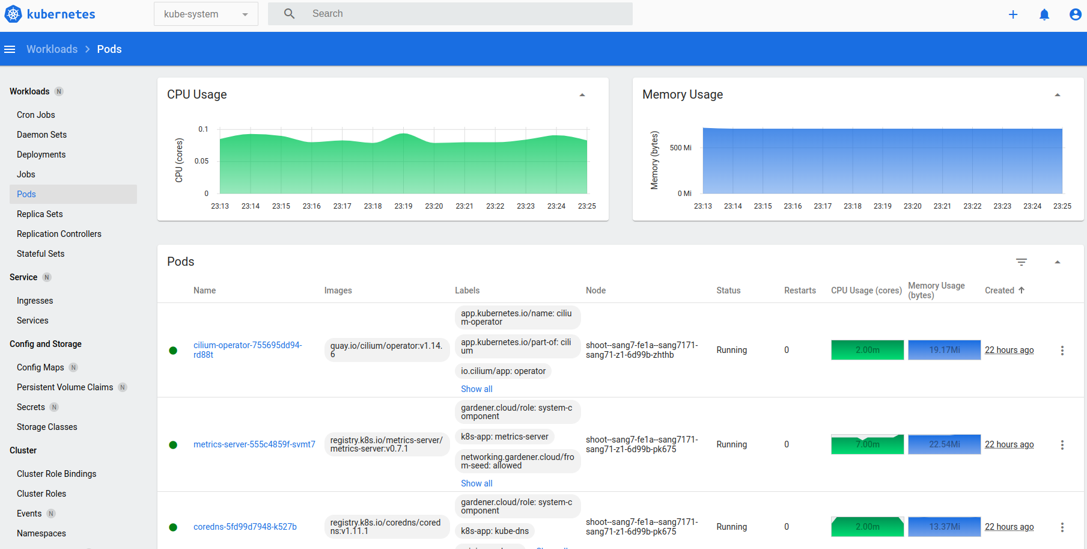This screenshot has height=549, width=1087.
Task: Open Cluster Roles in the sidebar
Action: coord(41,494)
